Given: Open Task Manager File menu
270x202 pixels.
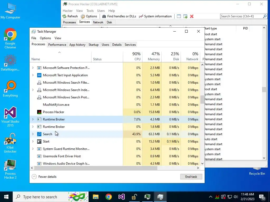Looking at the screenshot, I should [34, 38].
